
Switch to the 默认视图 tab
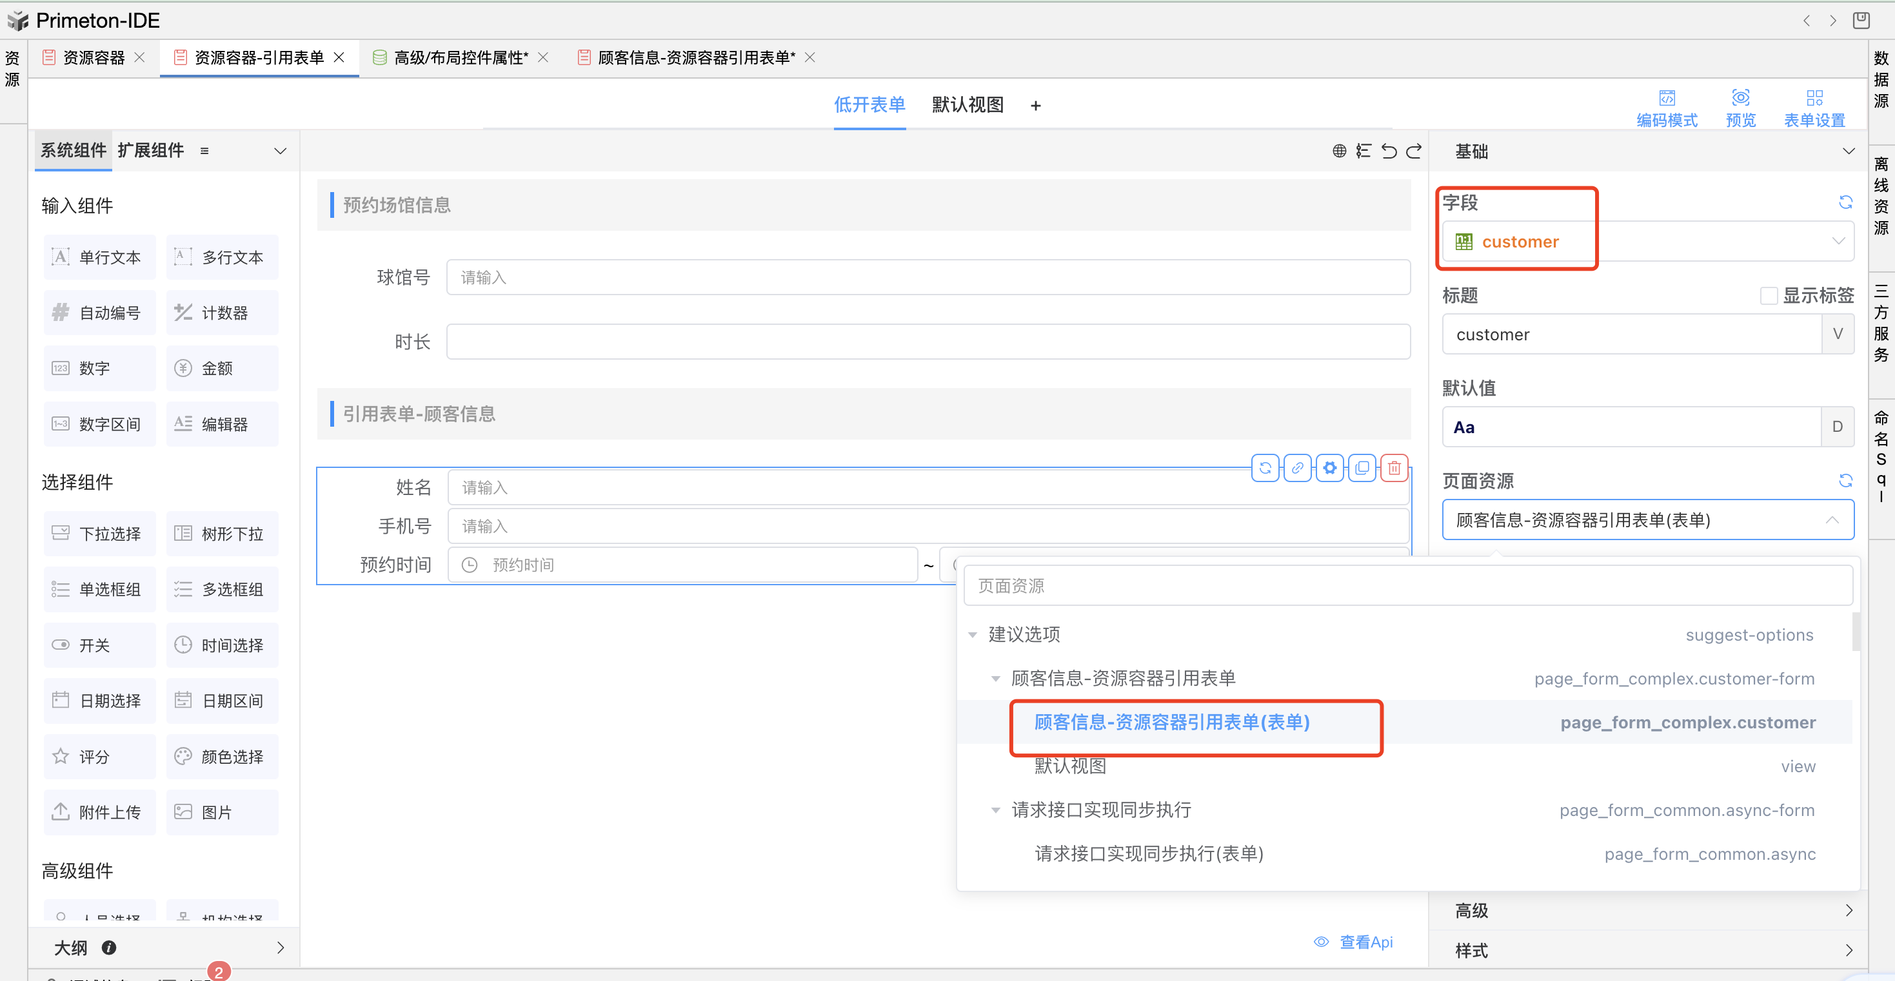tap(967, 105)
